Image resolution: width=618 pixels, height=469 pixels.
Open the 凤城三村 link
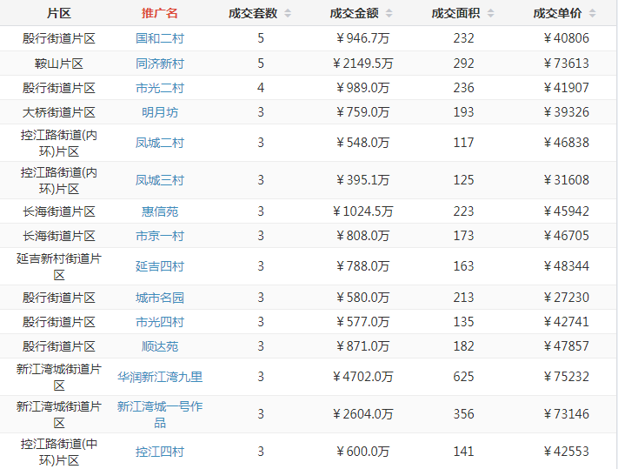point(160,180)
